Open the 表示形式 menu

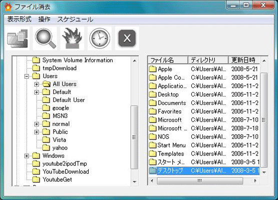[x=20, y=19]
